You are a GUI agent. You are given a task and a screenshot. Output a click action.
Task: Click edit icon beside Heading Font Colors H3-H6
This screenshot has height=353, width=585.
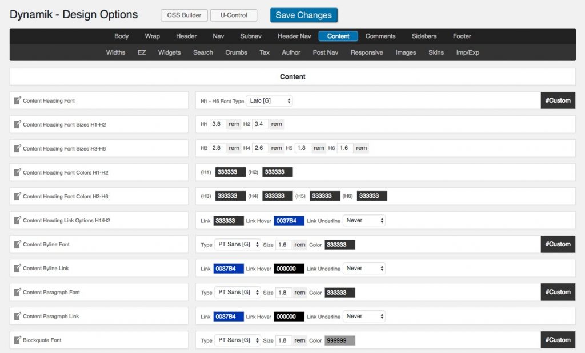[17, 196]
